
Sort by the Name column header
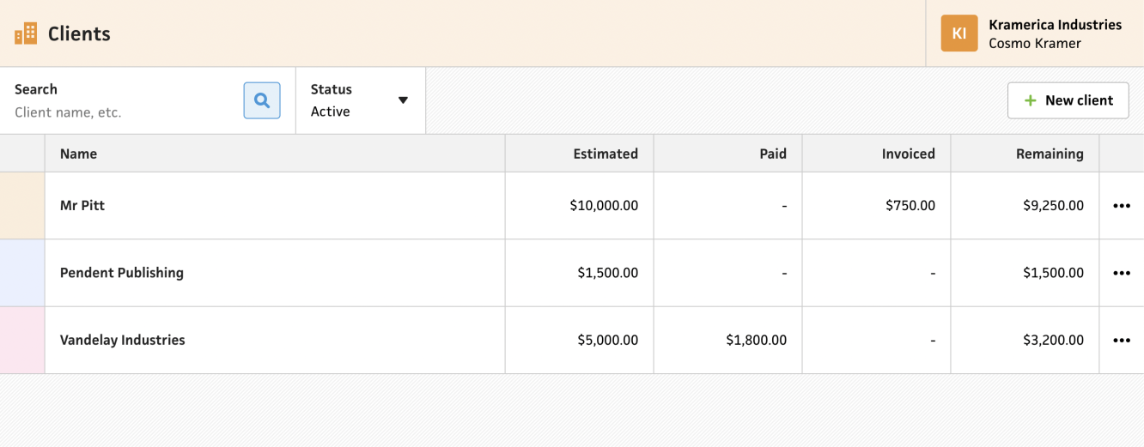(79, 154)
